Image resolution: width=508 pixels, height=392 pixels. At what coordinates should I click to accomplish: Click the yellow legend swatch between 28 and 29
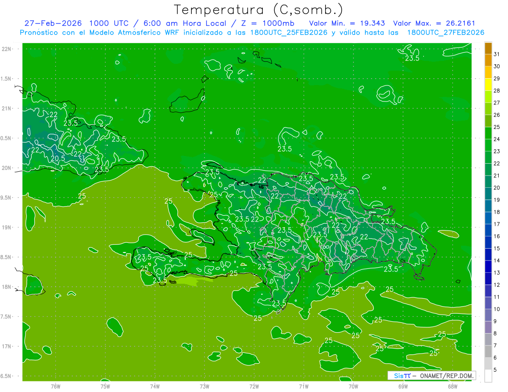(x=488, y=85)
